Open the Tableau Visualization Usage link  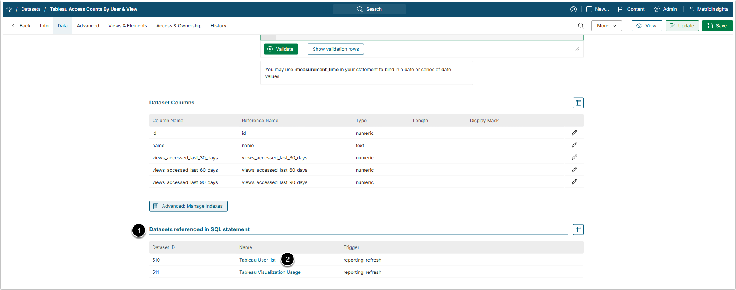click(270, 272)
